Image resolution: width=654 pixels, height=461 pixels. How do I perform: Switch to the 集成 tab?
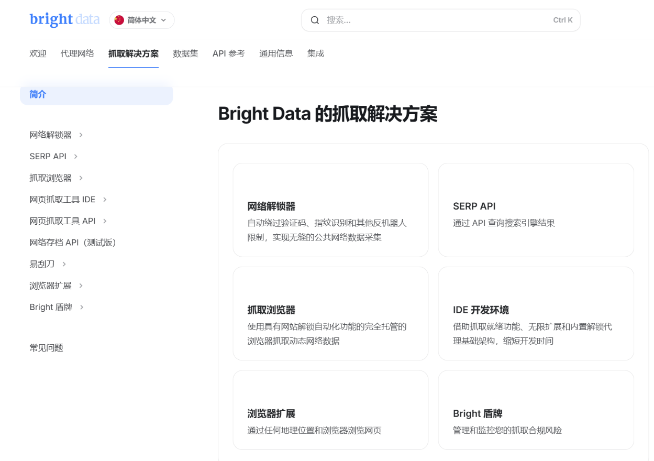point(316,53)
